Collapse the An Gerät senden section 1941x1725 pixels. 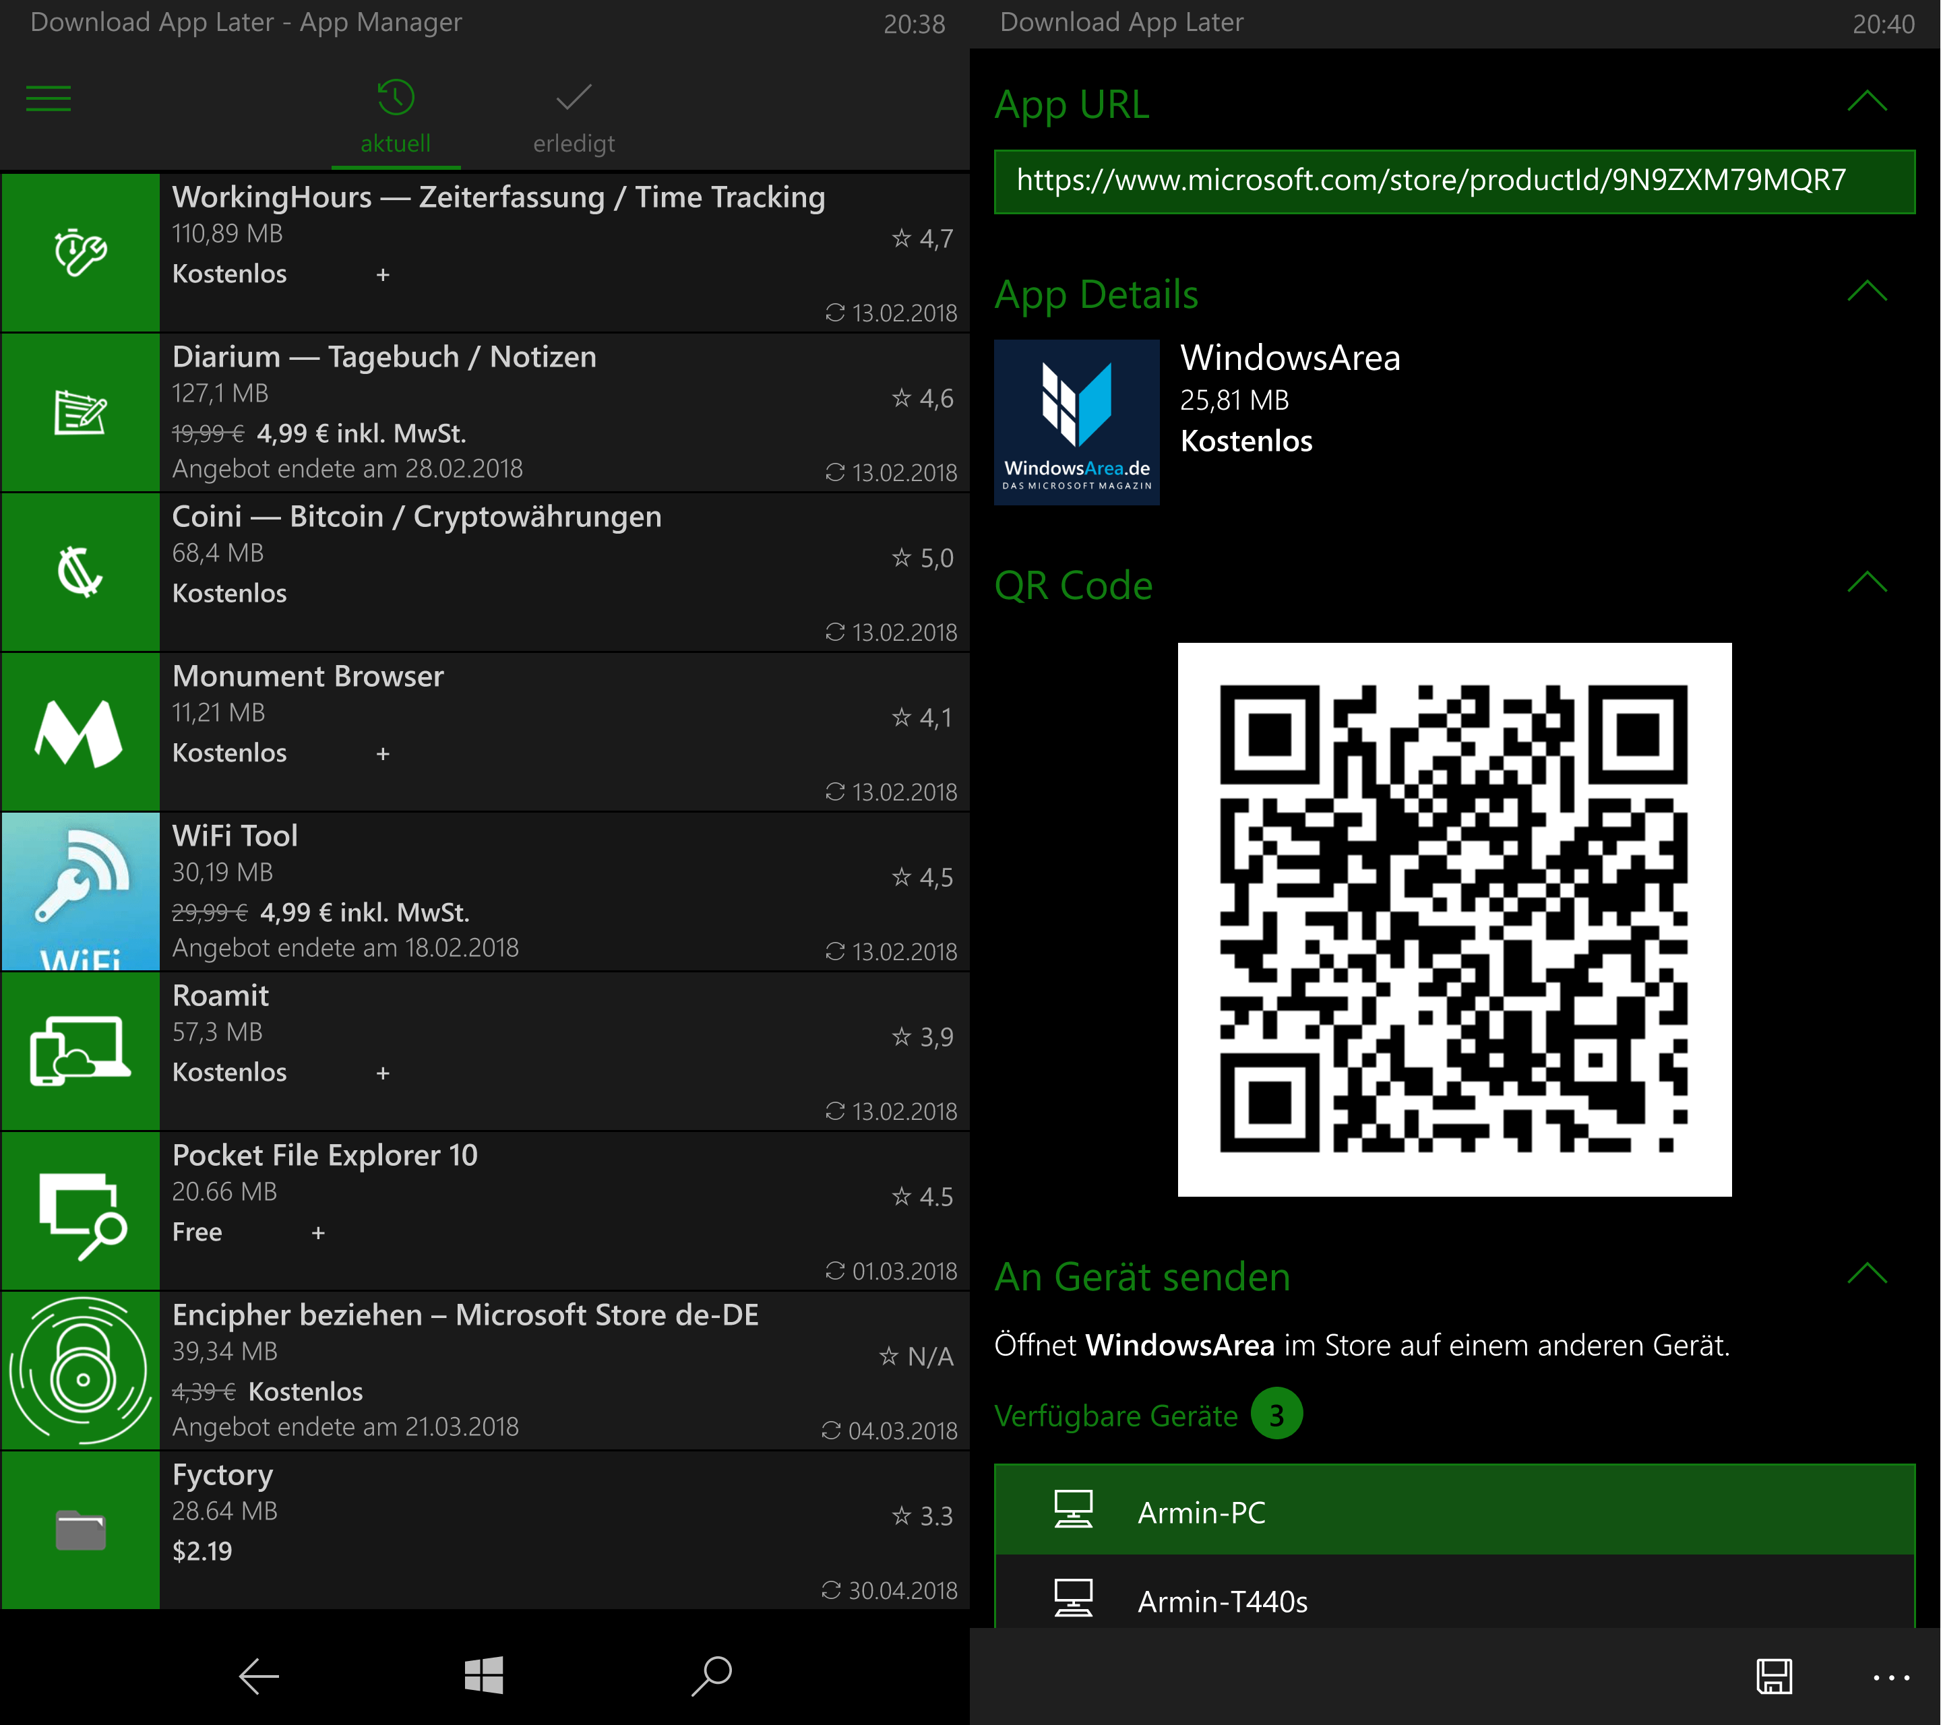pos(1867,1274)
